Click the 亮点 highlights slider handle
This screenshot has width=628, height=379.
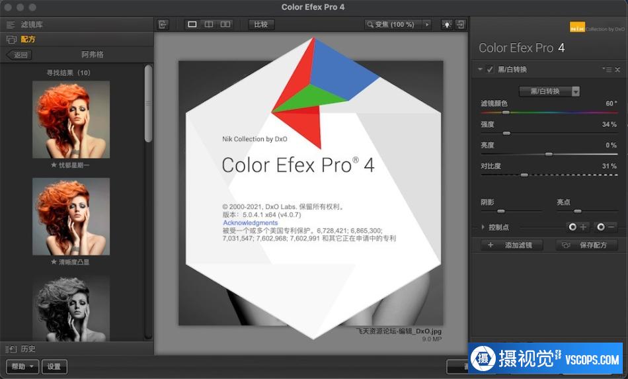click(x=578, y=211)
